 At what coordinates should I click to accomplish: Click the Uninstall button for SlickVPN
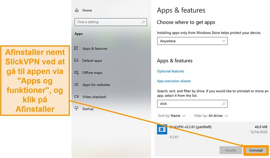point(256,150)
